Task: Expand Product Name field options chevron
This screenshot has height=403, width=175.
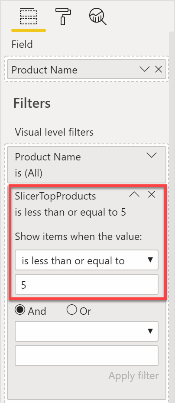Action: (x=145, y=69)
